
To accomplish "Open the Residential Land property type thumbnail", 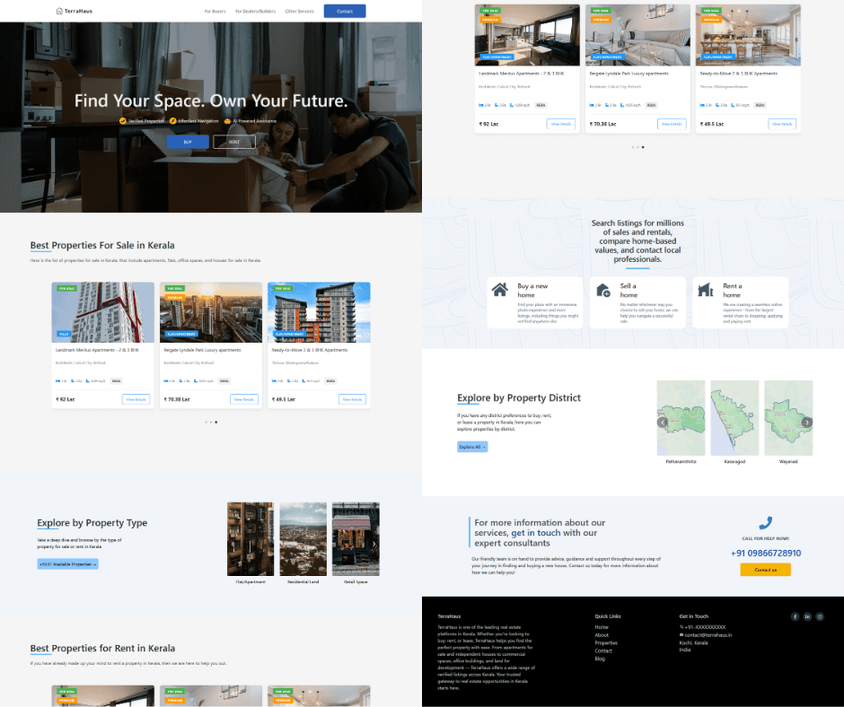I will tap(303, 539).
